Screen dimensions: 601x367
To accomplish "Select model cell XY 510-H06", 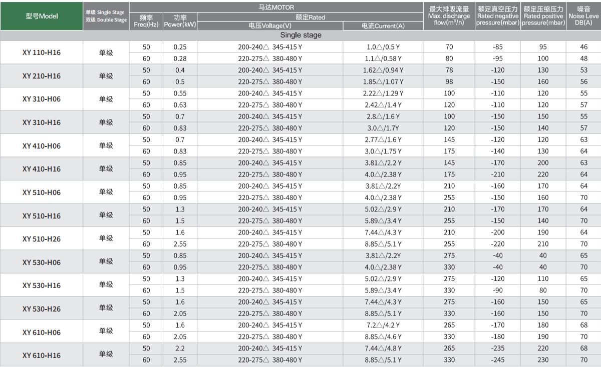I will (42, 192).
